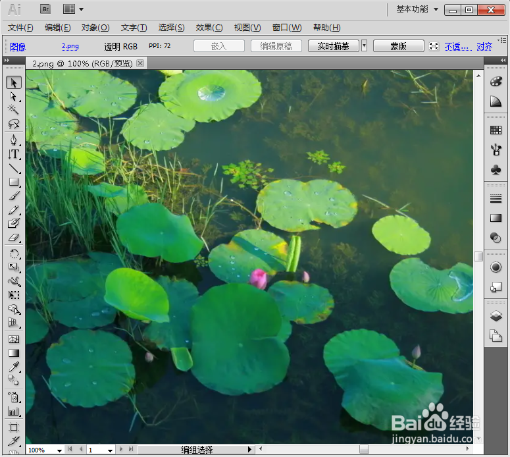Open the Stroke panel

[496, 199]
